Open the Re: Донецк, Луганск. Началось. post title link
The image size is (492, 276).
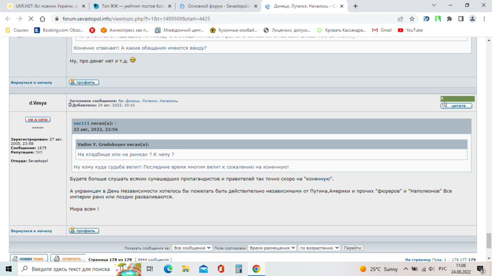149,101
